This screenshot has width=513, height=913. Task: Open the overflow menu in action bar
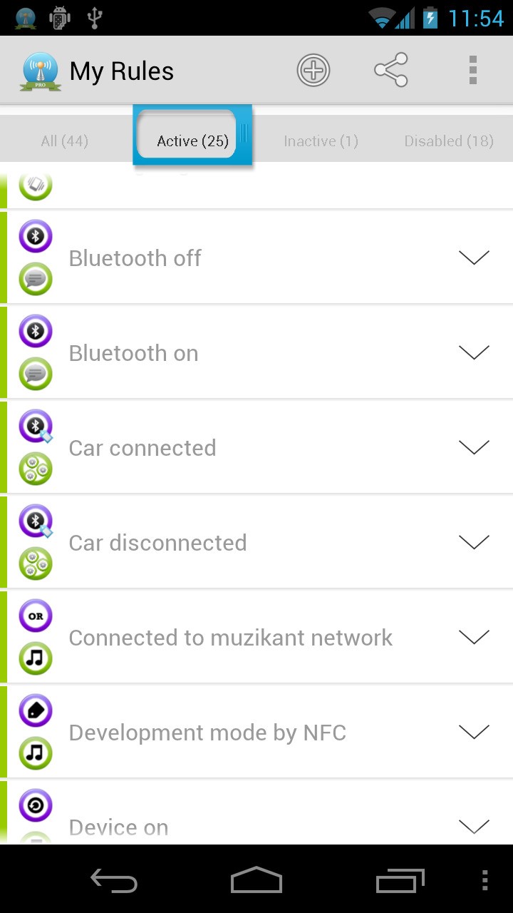[472, 71]
